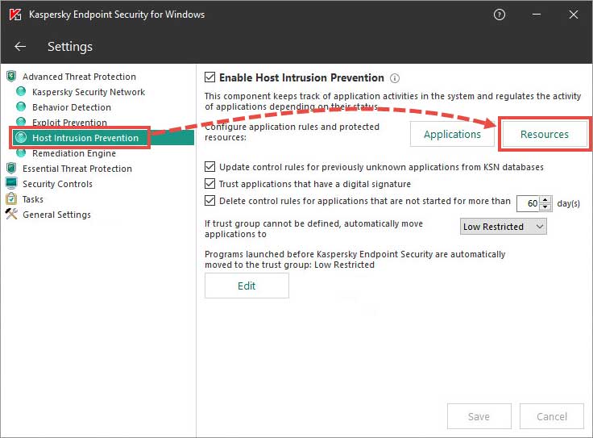Select Kaspersky Security Network in sidebar
The image size is (593, 438).
click(89, 92)
